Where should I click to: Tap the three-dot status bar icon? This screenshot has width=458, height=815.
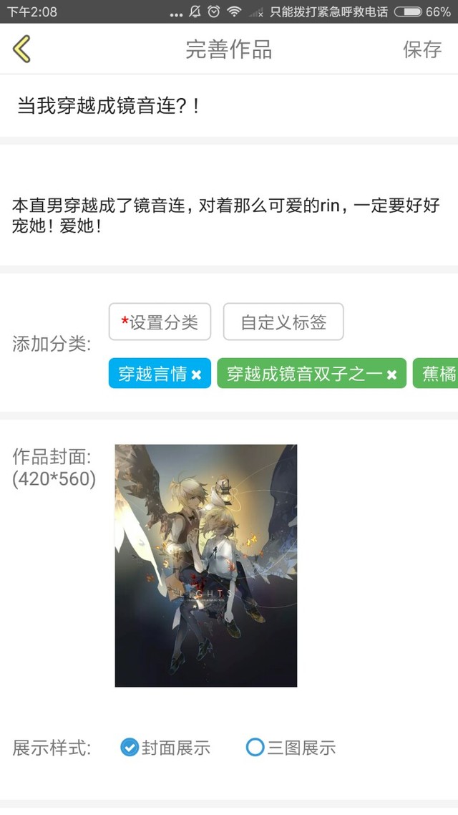(x=176, y=14)
